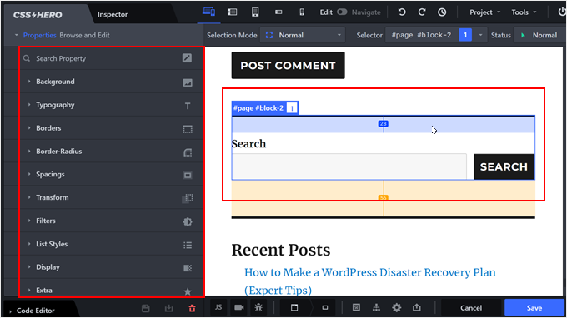Click the Typography T icon
The image size is (567, 318).
click(188, 106)
